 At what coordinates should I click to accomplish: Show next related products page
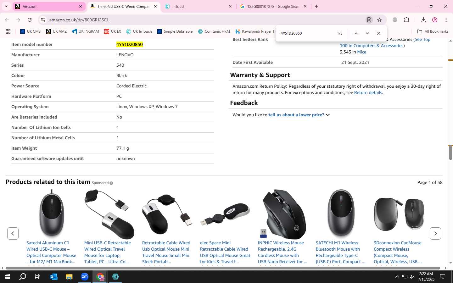(x=435, y=233)
